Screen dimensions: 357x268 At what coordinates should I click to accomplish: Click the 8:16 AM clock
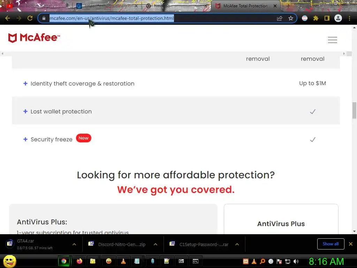coord(326,261)
